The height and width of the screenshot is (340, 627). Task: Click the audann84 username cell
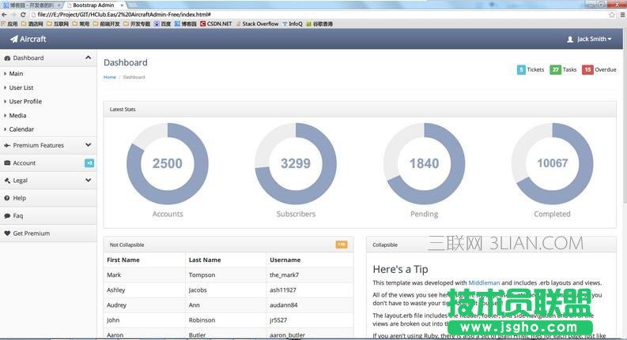click(284, 305)
